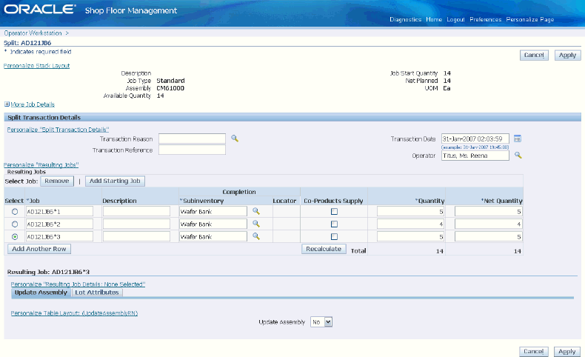The image size is (585, 357).
Task: Check Co-Products Supply for job AD121JB6*1
Action: 334,212
